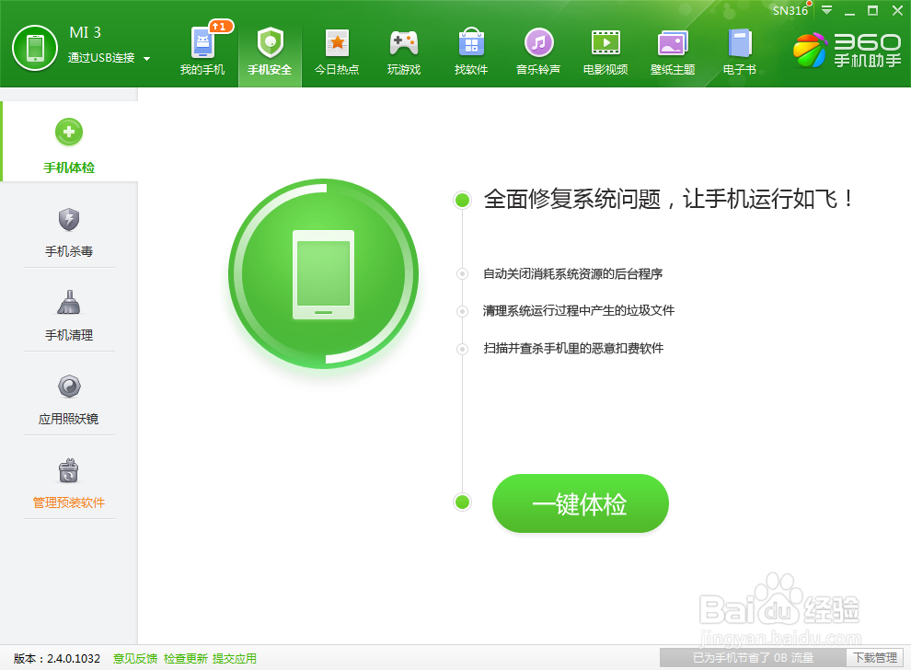Screen dimensions: 911x670
Task: Open the 意见反馈 feedback link
Action: tap(134, 658)
